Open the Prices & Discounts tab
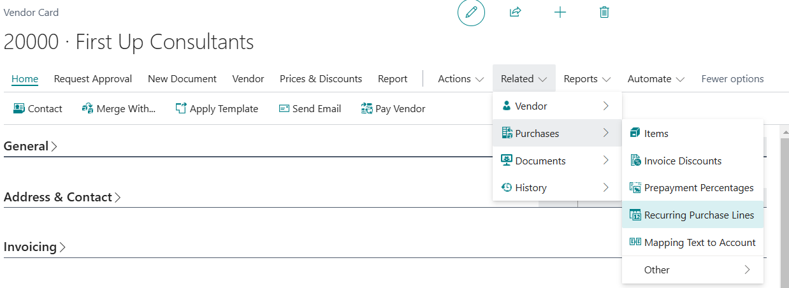The width and height of the screenshot is (789, 288). (321, 79)
